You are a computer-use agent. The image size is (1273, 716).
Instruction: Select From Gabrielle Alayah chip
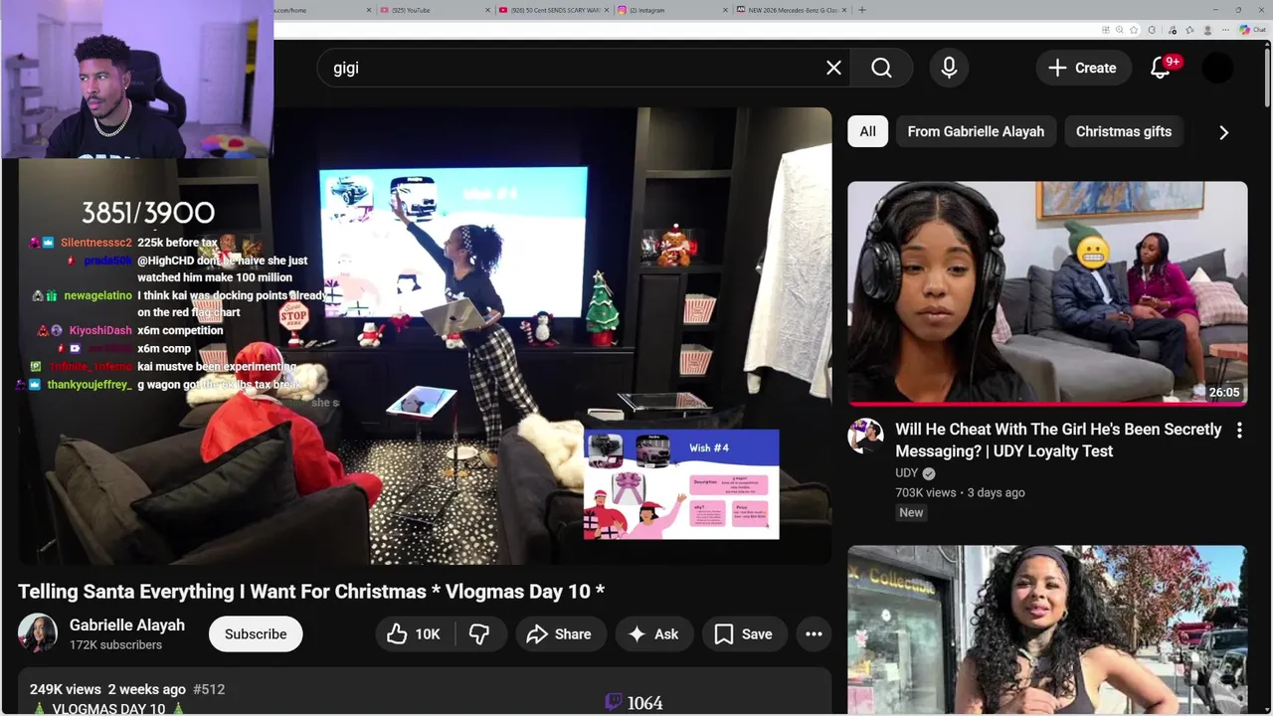click(x=976, y=131)
